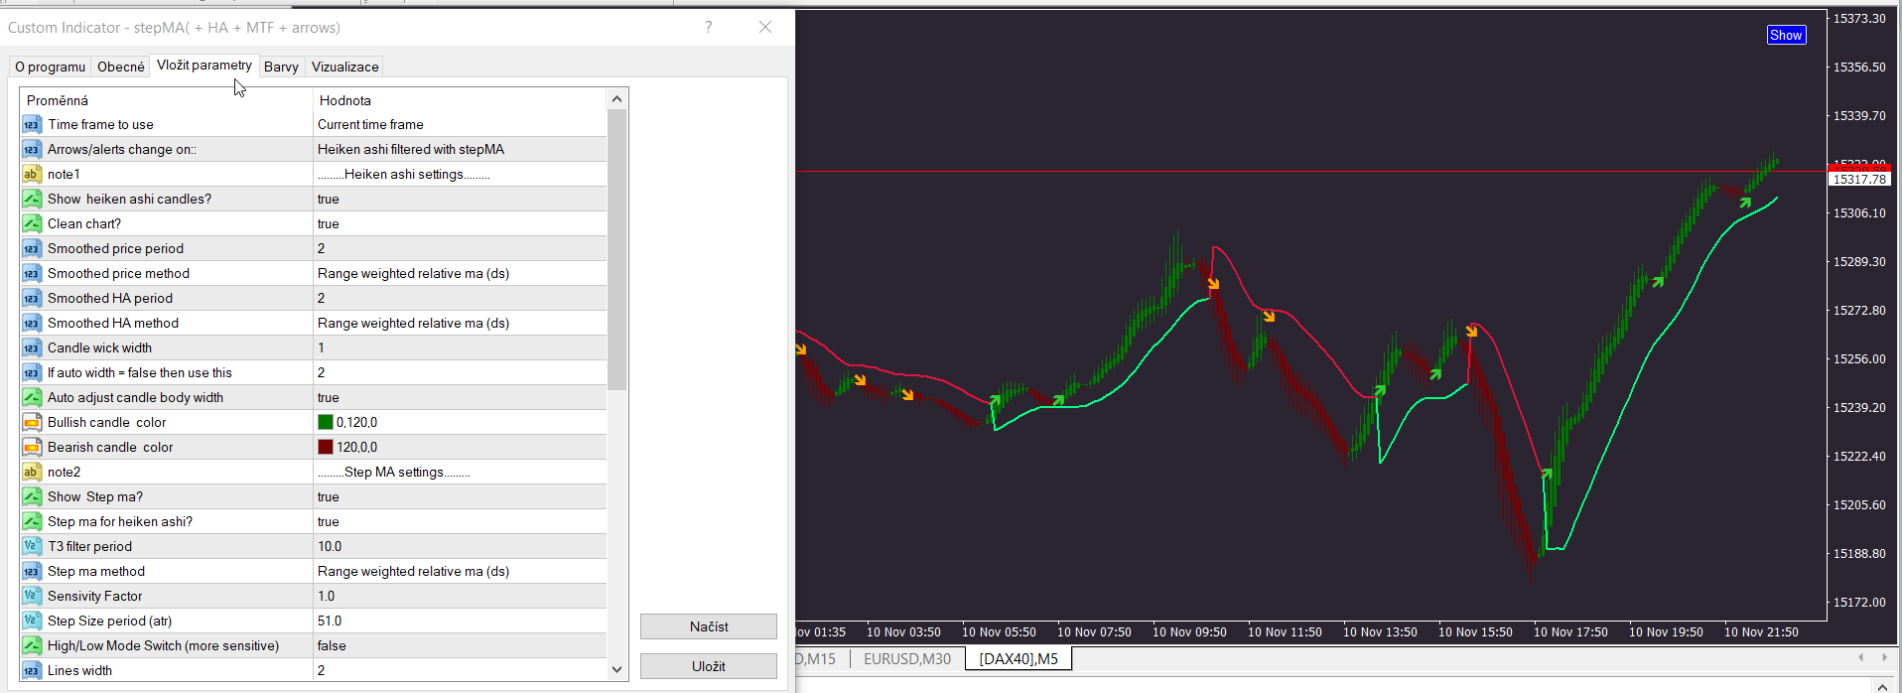The width and height of the screenshot is (1902, 693).
Task: Click the icon beside Sensivity Factor
Action: tap(32, 596)
